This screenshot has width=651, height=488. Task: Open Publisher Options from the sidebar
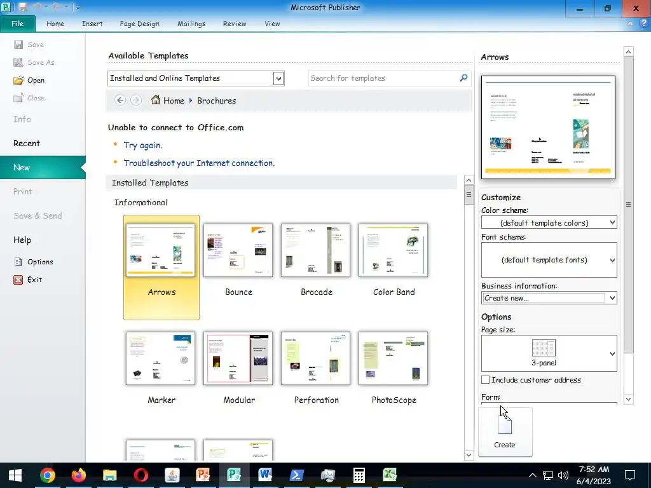(x=34, y=262)
